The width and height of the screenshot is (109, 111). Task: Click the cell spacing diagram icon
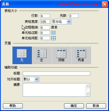[53, 38]
